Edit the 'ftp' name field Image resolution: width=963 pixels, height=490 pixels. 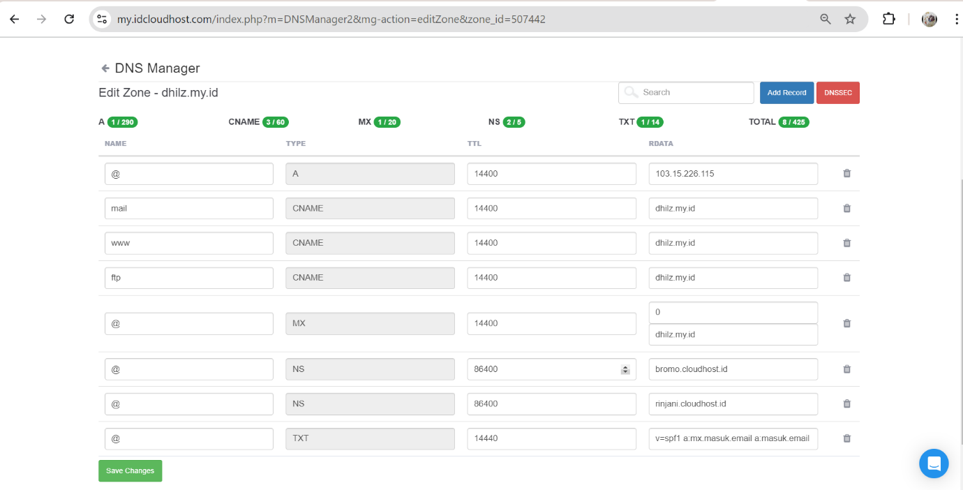tap(189, 278)
